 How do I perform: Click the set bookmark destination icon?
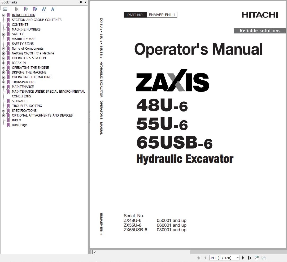[x=35, y=9]
